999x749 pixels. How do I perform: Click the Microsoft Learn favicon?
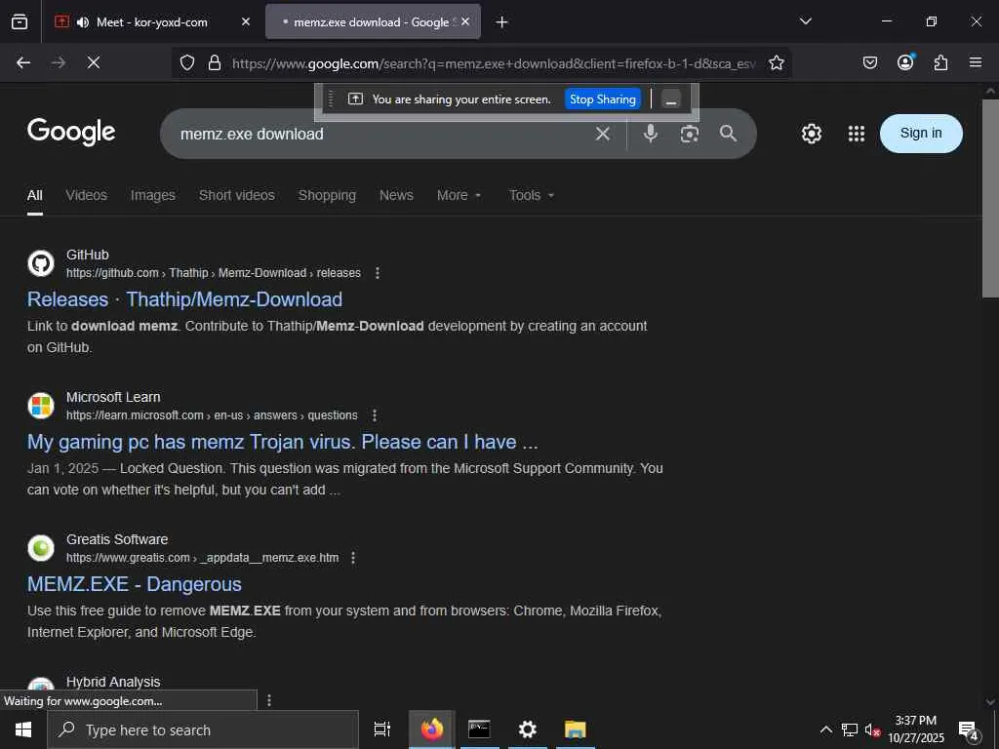41,406
